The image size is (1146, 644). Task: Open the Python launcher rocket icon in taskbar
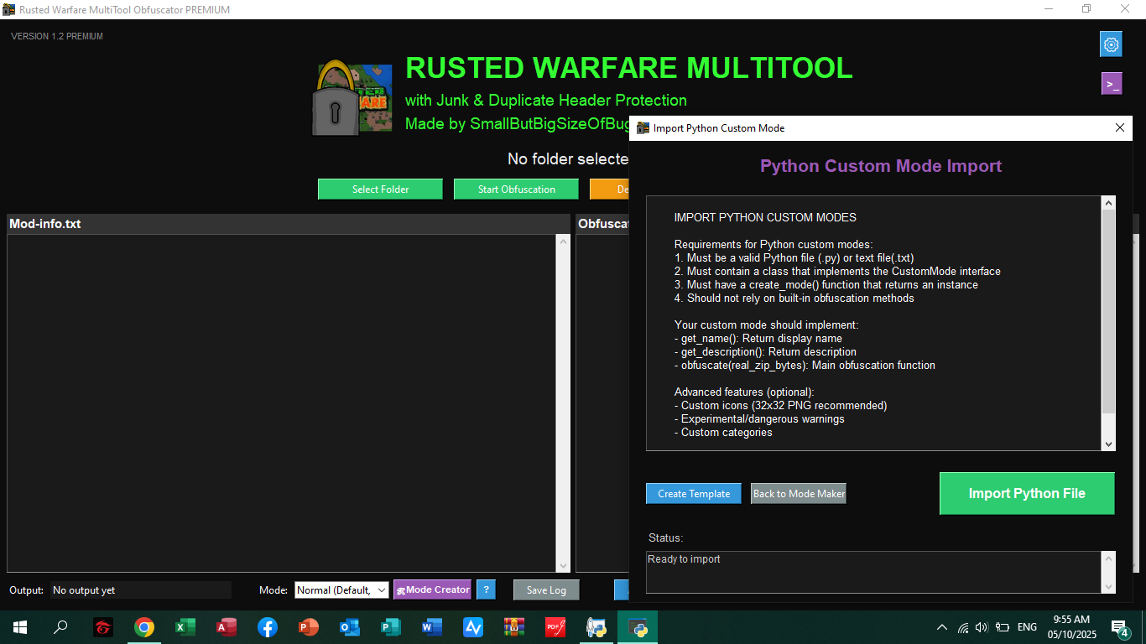click(x=596, y=627)
